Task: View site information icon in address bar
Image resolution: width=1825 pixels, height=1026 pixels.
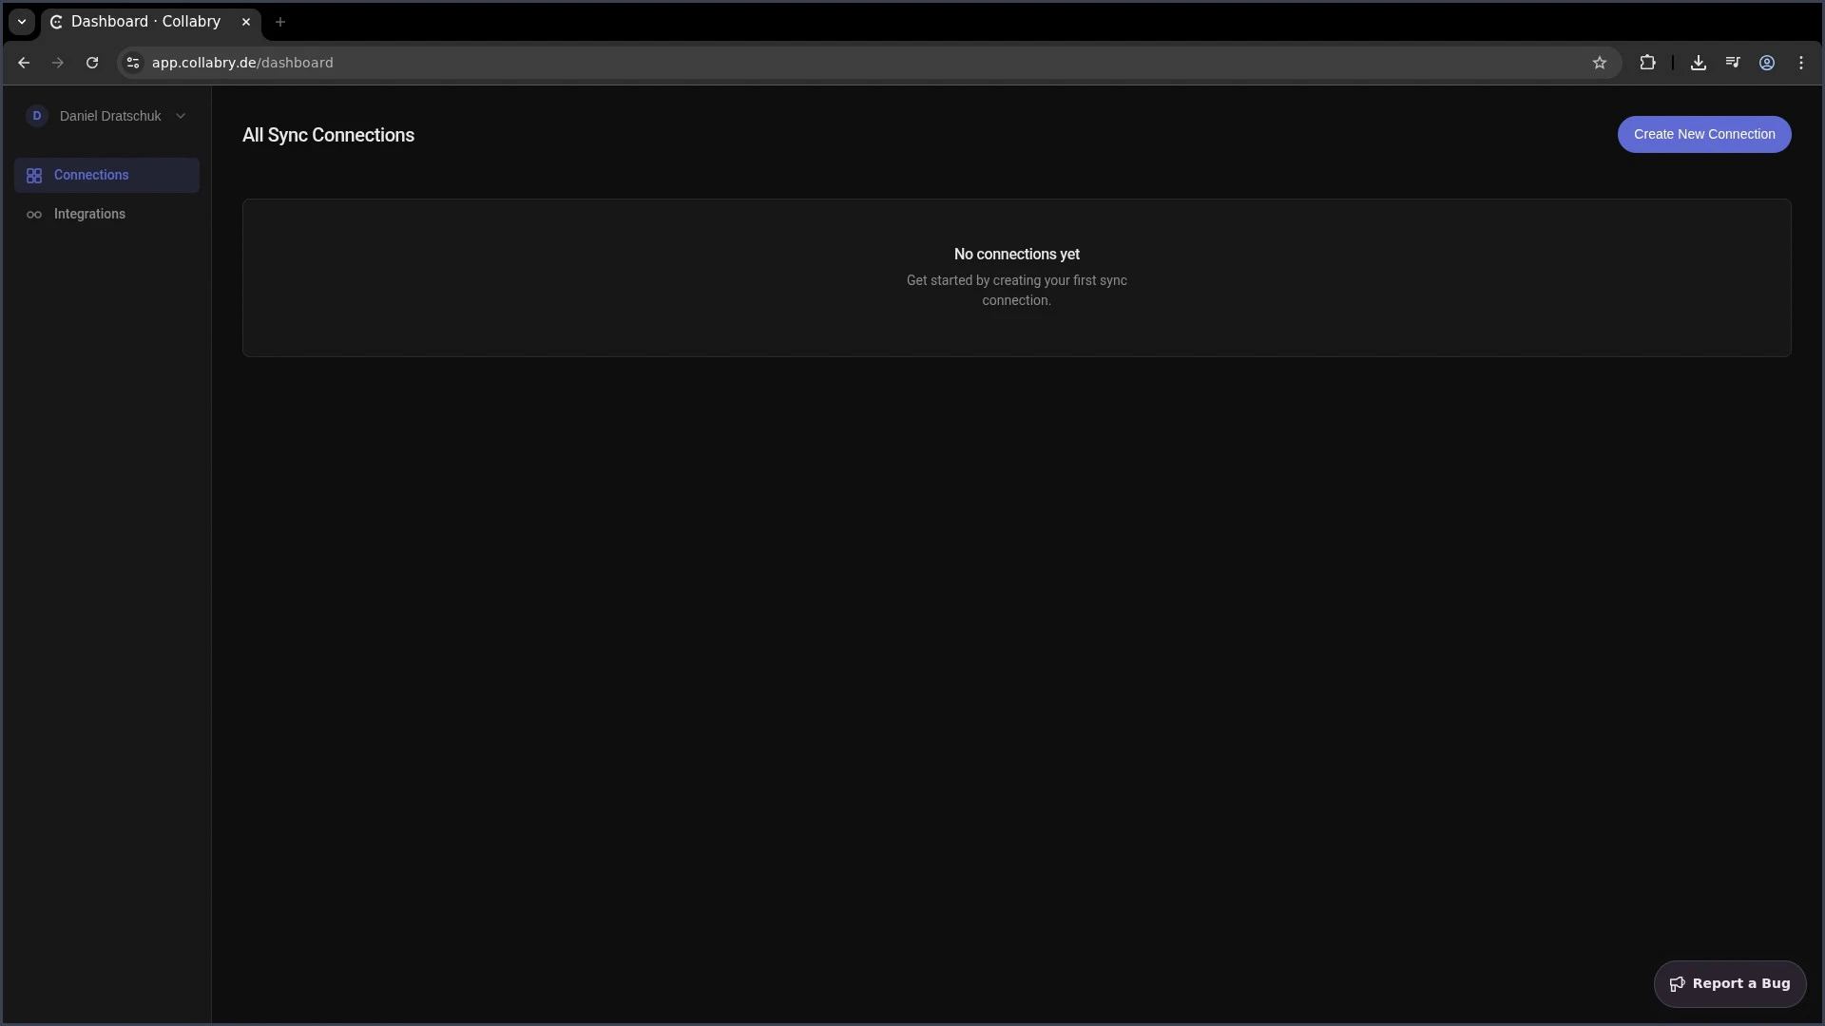Action: coord(133,63)
